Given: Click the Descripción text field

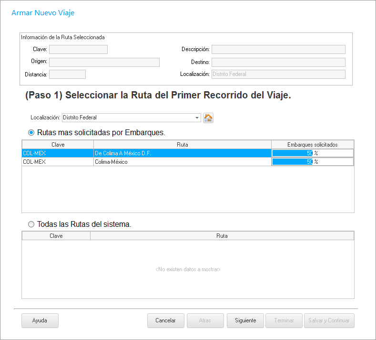Looking at the screenshot, I should pos(278,49).
